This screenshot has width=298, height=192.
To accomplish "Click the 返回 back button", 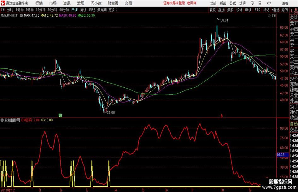I will 284,10.
